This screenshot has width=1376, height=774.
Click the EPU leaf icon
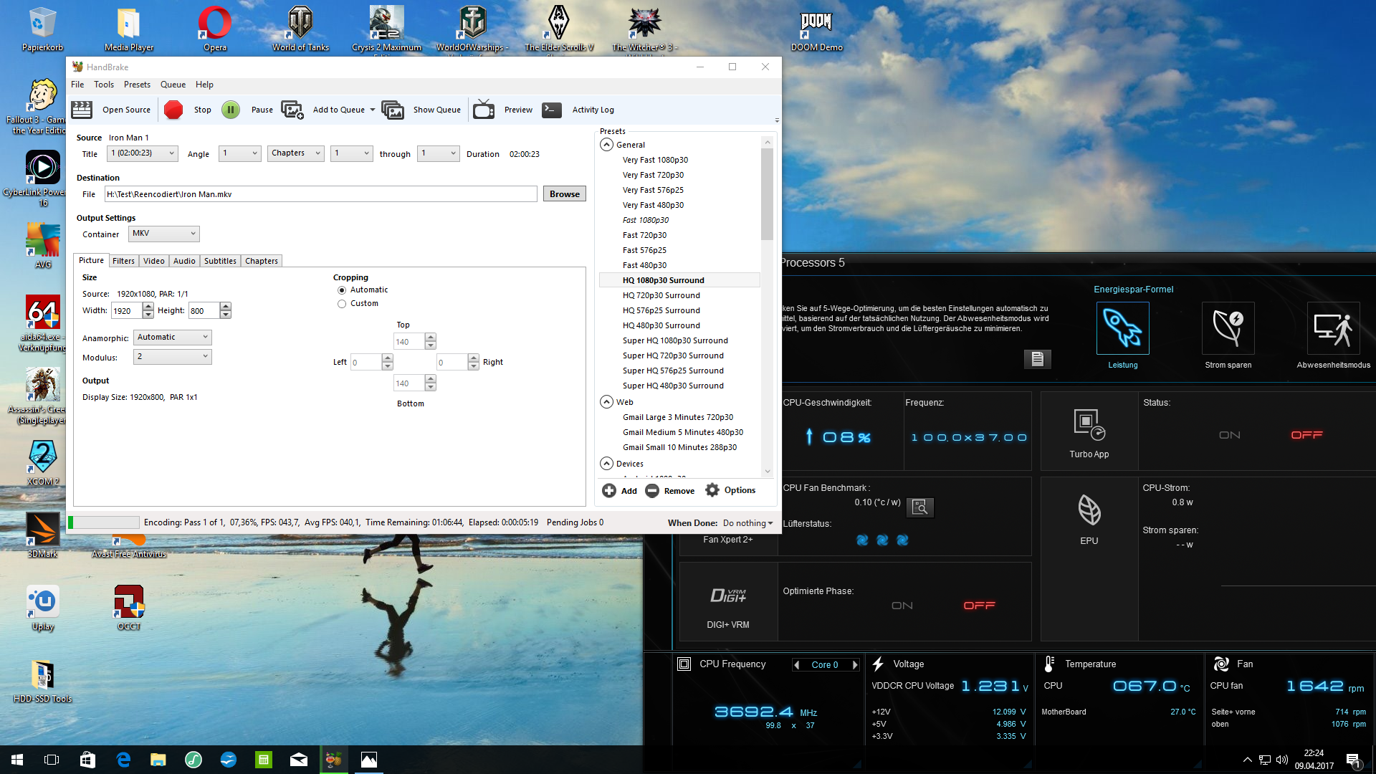pyautogui.click(x=1089, y=510)
